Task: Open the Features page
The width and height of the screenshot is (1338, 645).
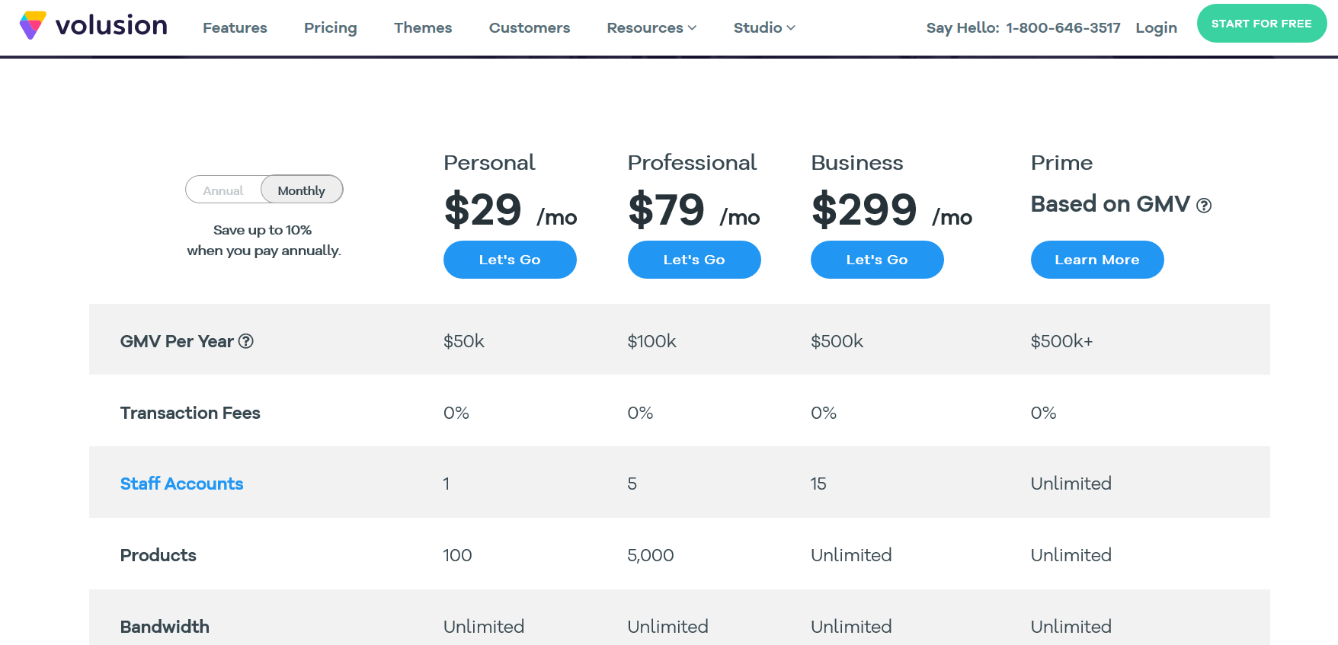Action: [x=235, y=27]
